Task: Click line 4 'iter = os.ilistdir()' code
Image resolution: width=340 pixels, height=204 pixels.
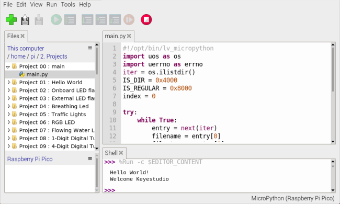Action: (x=159, y=72)
